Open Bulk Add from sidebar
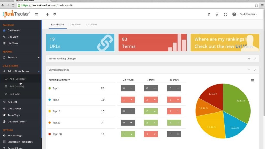 click(14, 94)
